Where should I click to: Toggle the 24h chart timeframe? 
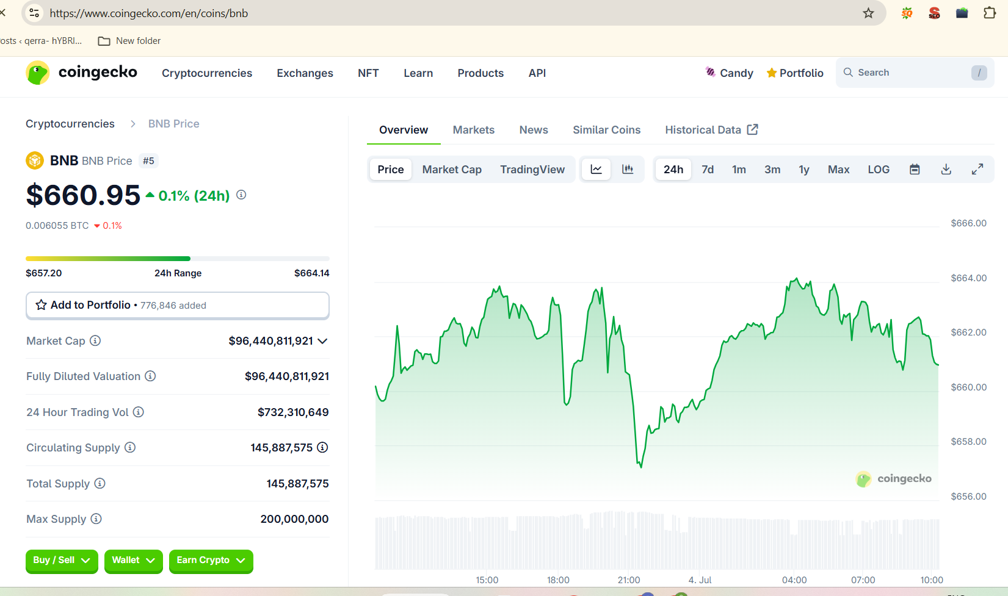pos(673,169)
